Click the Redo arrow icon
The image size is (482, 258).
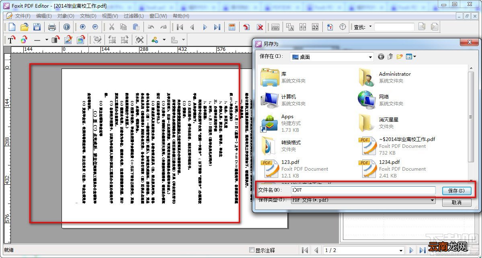point(163,27)
